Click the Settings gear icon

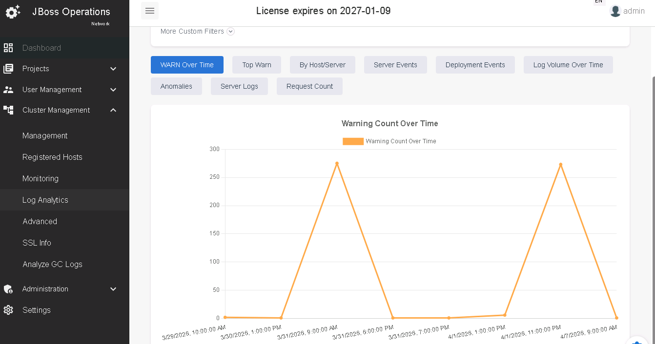(x=8, y=310)
